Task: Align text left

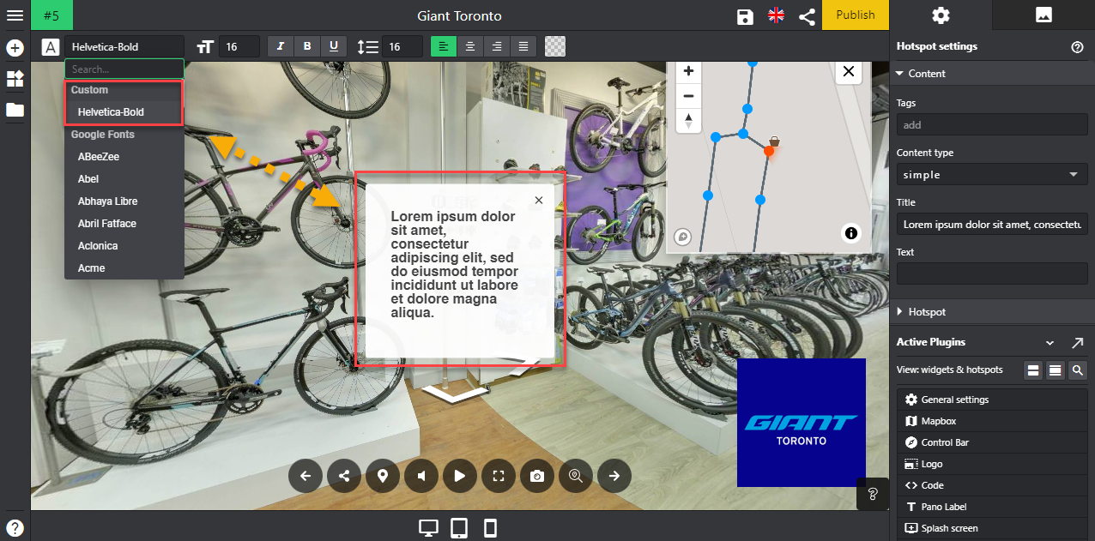Action: tap(443, 46)
